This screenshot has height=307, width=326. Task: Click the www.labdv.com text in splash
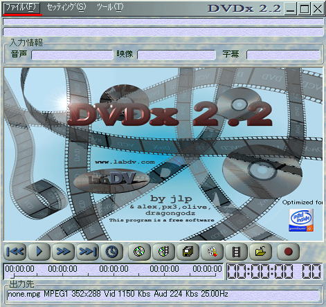pyautogui.click(x=125, y=162)
